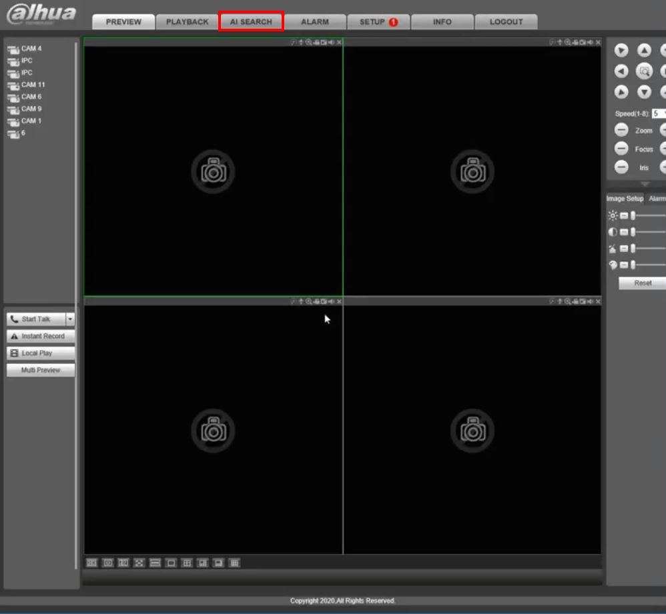Decrease Zoom with the minus button

click(621, 130)
